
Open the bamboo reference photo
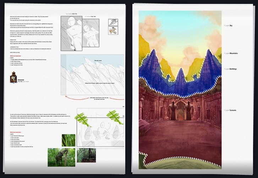tap(68, 140)
